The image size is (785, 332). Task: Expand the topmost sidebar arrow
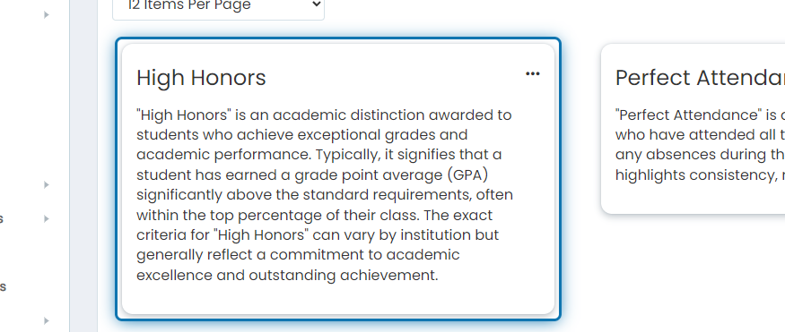pos(46,15)
